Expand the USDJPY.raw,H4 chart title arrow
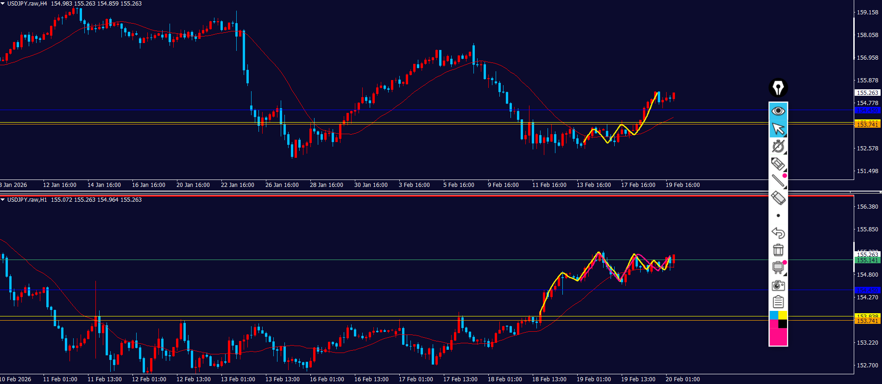The image size is (882, 384). coord(3,4)
